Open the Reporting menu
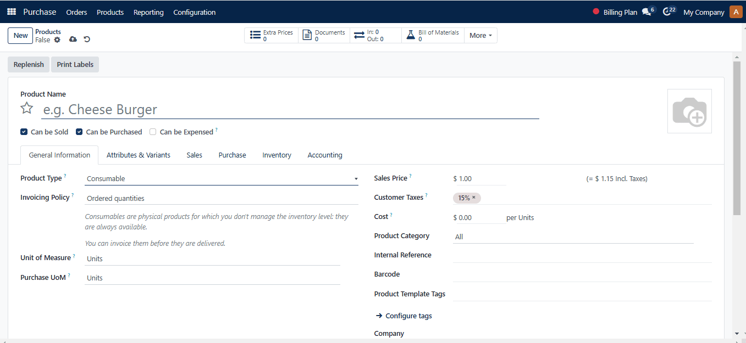The image size is (746, 343). point(148,12)
